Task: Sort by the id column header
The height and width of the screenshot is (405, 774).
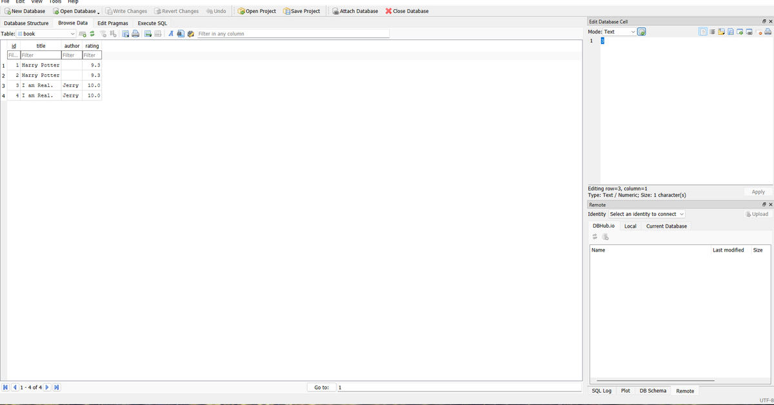Action: pos(14,46)
